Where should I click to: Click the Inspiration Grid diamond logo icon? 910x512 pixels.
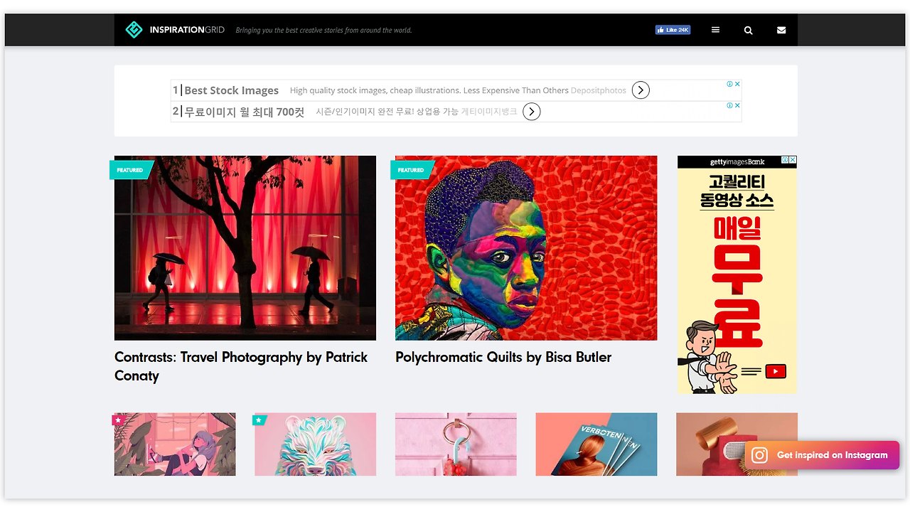(x=134, y=30)
